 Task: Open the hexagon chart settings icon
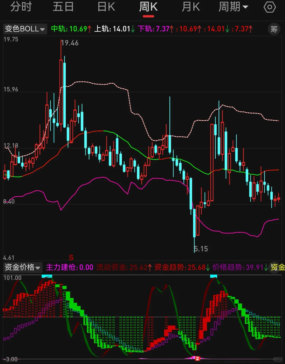coord(269,7)
